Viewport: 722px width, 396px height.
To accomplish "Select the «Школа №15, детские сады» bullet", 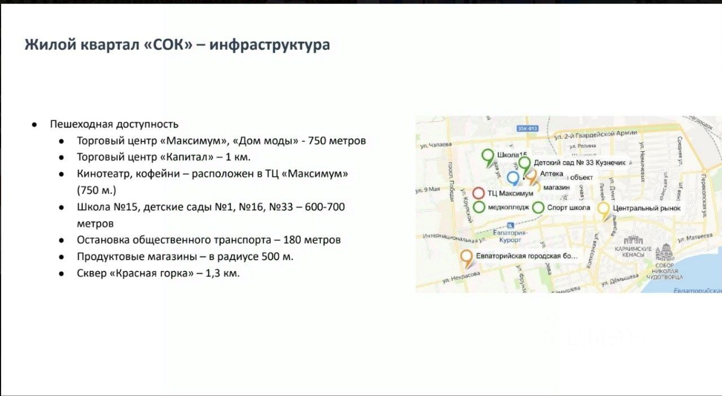I will pyautogui.click(x=211, y=207).
